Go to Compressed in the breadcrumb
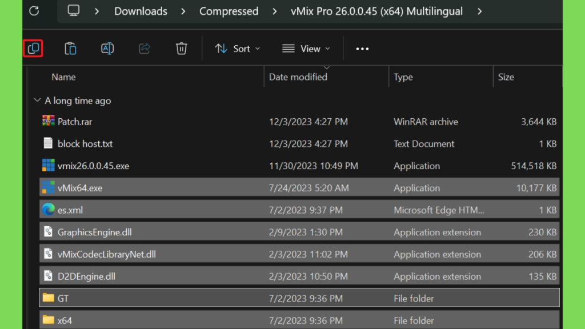The width and height of the screenshot is (585, 329). pos(229,11)
